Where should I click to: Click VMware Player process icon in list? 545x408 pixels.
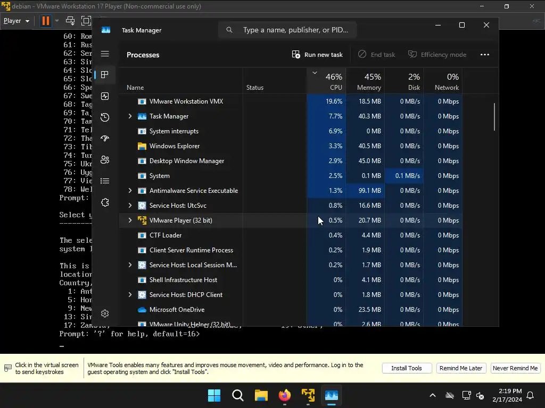tap(142, 220)
